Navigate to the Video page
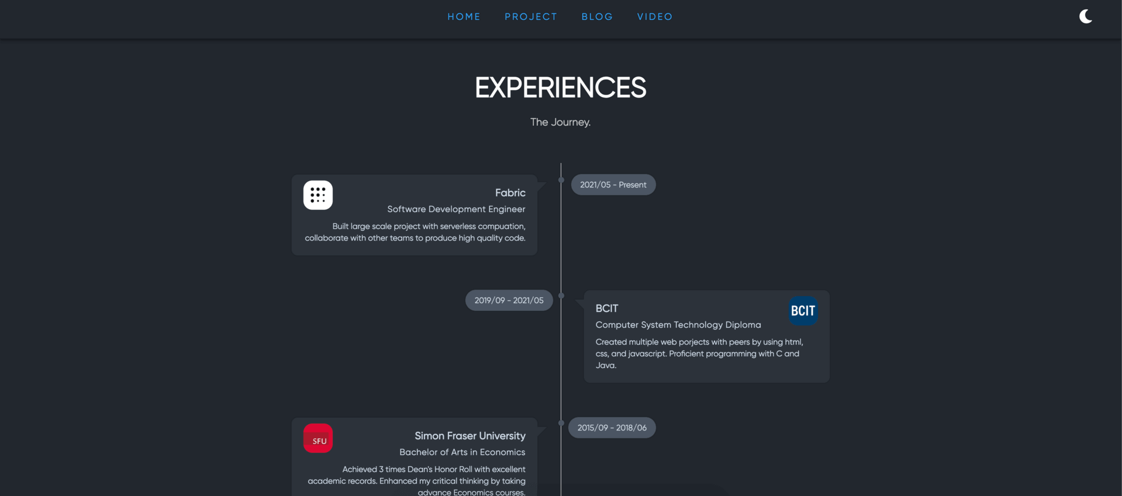Viewport: 1122px width, 496px height. 655,17
